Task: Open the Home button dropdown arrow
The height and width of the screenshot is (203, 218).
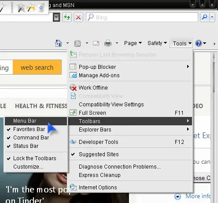Action: coord(67,43)
